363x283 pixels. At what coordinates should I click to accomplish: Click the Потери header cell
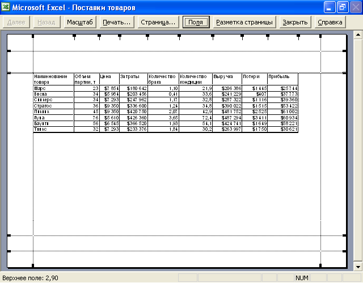[255, 79]
